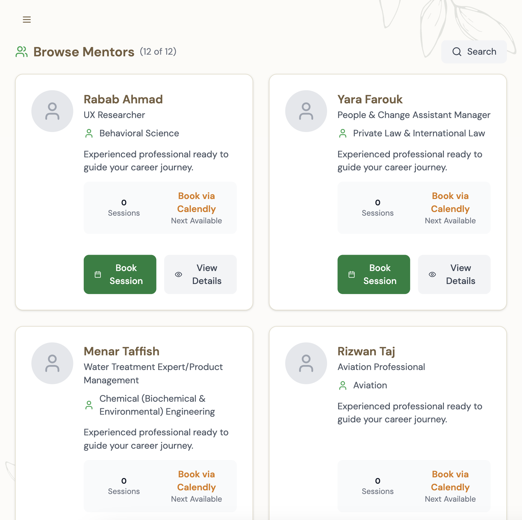Open Menar Taffish's avatar placeholder
This screenshot has height=520, width=522.
click(x=52, y=363)
